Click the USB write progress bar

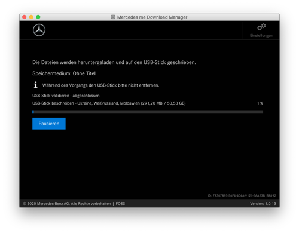[148, 112]
